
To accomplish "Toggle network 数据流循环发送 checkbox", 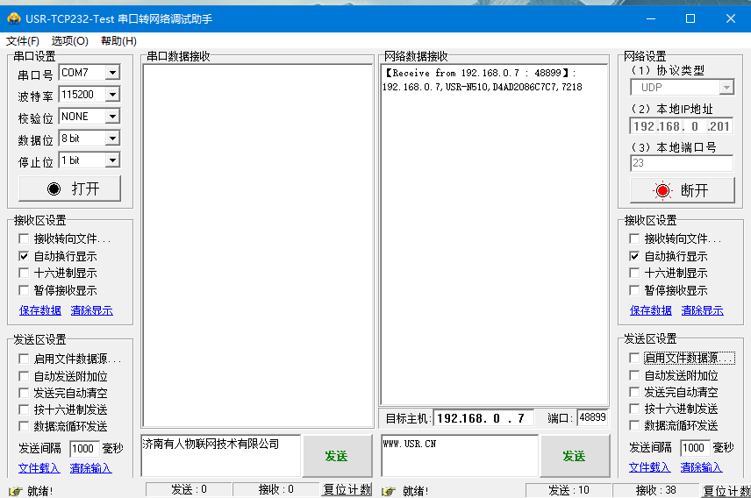I will (x=634, y=425).
